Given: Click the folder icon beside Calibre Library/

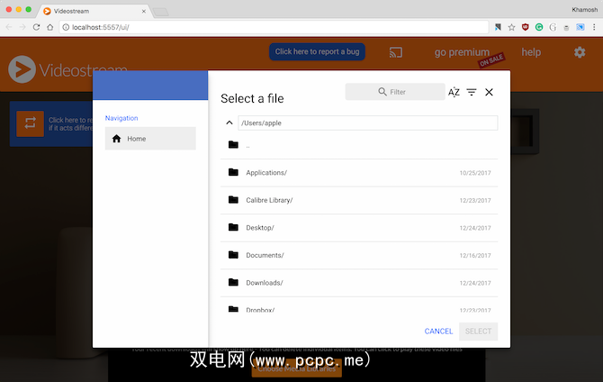Looking at the screenshot, I should point(233,199).
